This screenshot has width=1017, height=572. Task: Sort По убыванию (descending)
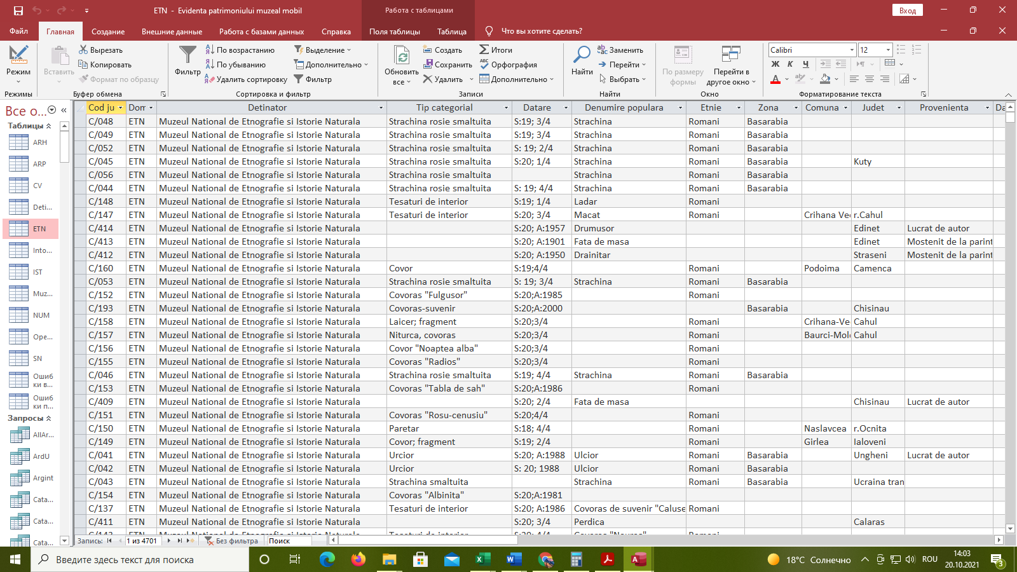[x=236, y=64]
